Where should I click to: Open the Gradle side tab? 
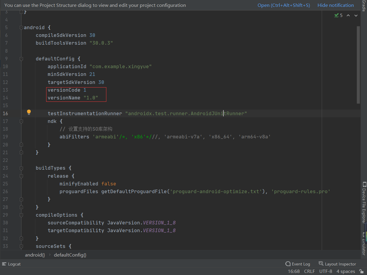(x=364, y=6)
